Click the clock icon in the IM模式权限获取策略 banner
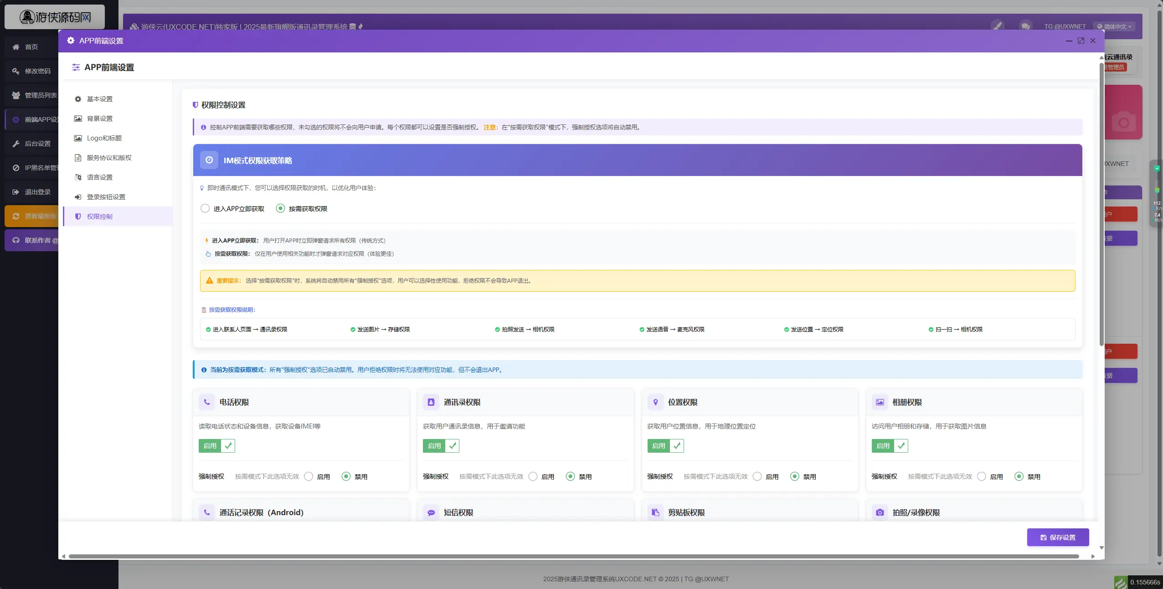Screen dimensions: 1163x589 point(209,160)
